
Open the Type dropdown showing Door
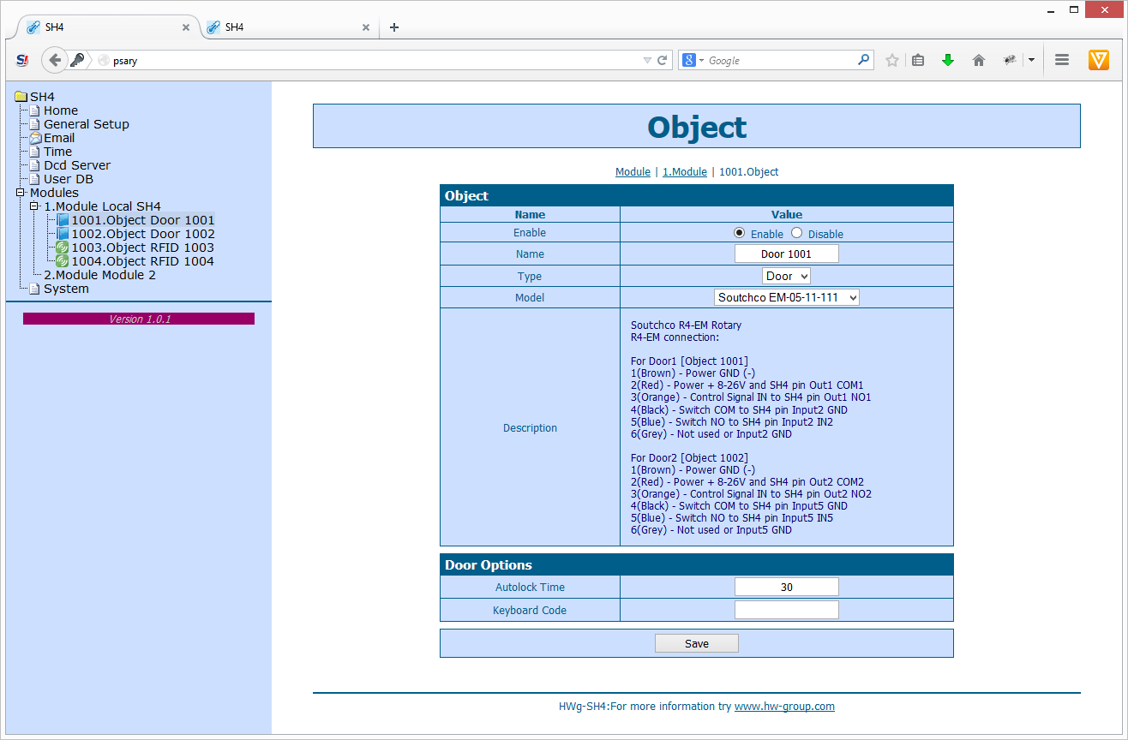click(x=786, y=276)
